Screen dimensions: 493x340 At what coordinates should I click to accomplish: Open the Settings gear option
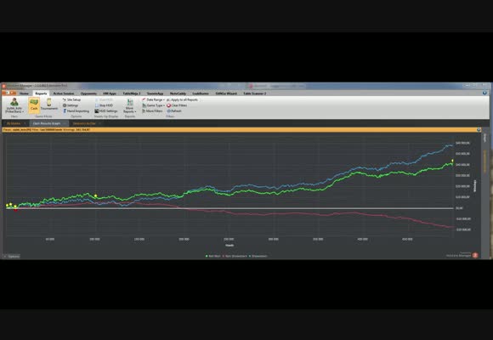click(x=71, y=105)
